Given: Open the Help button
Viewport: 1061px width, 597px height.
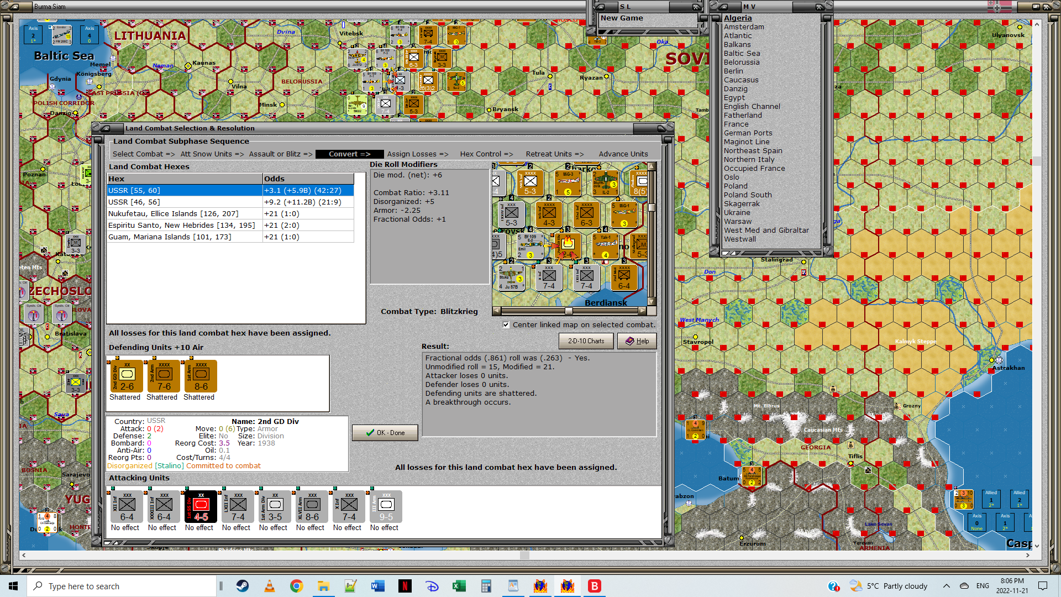Looking at the screenshot, I should coord(637,341).
